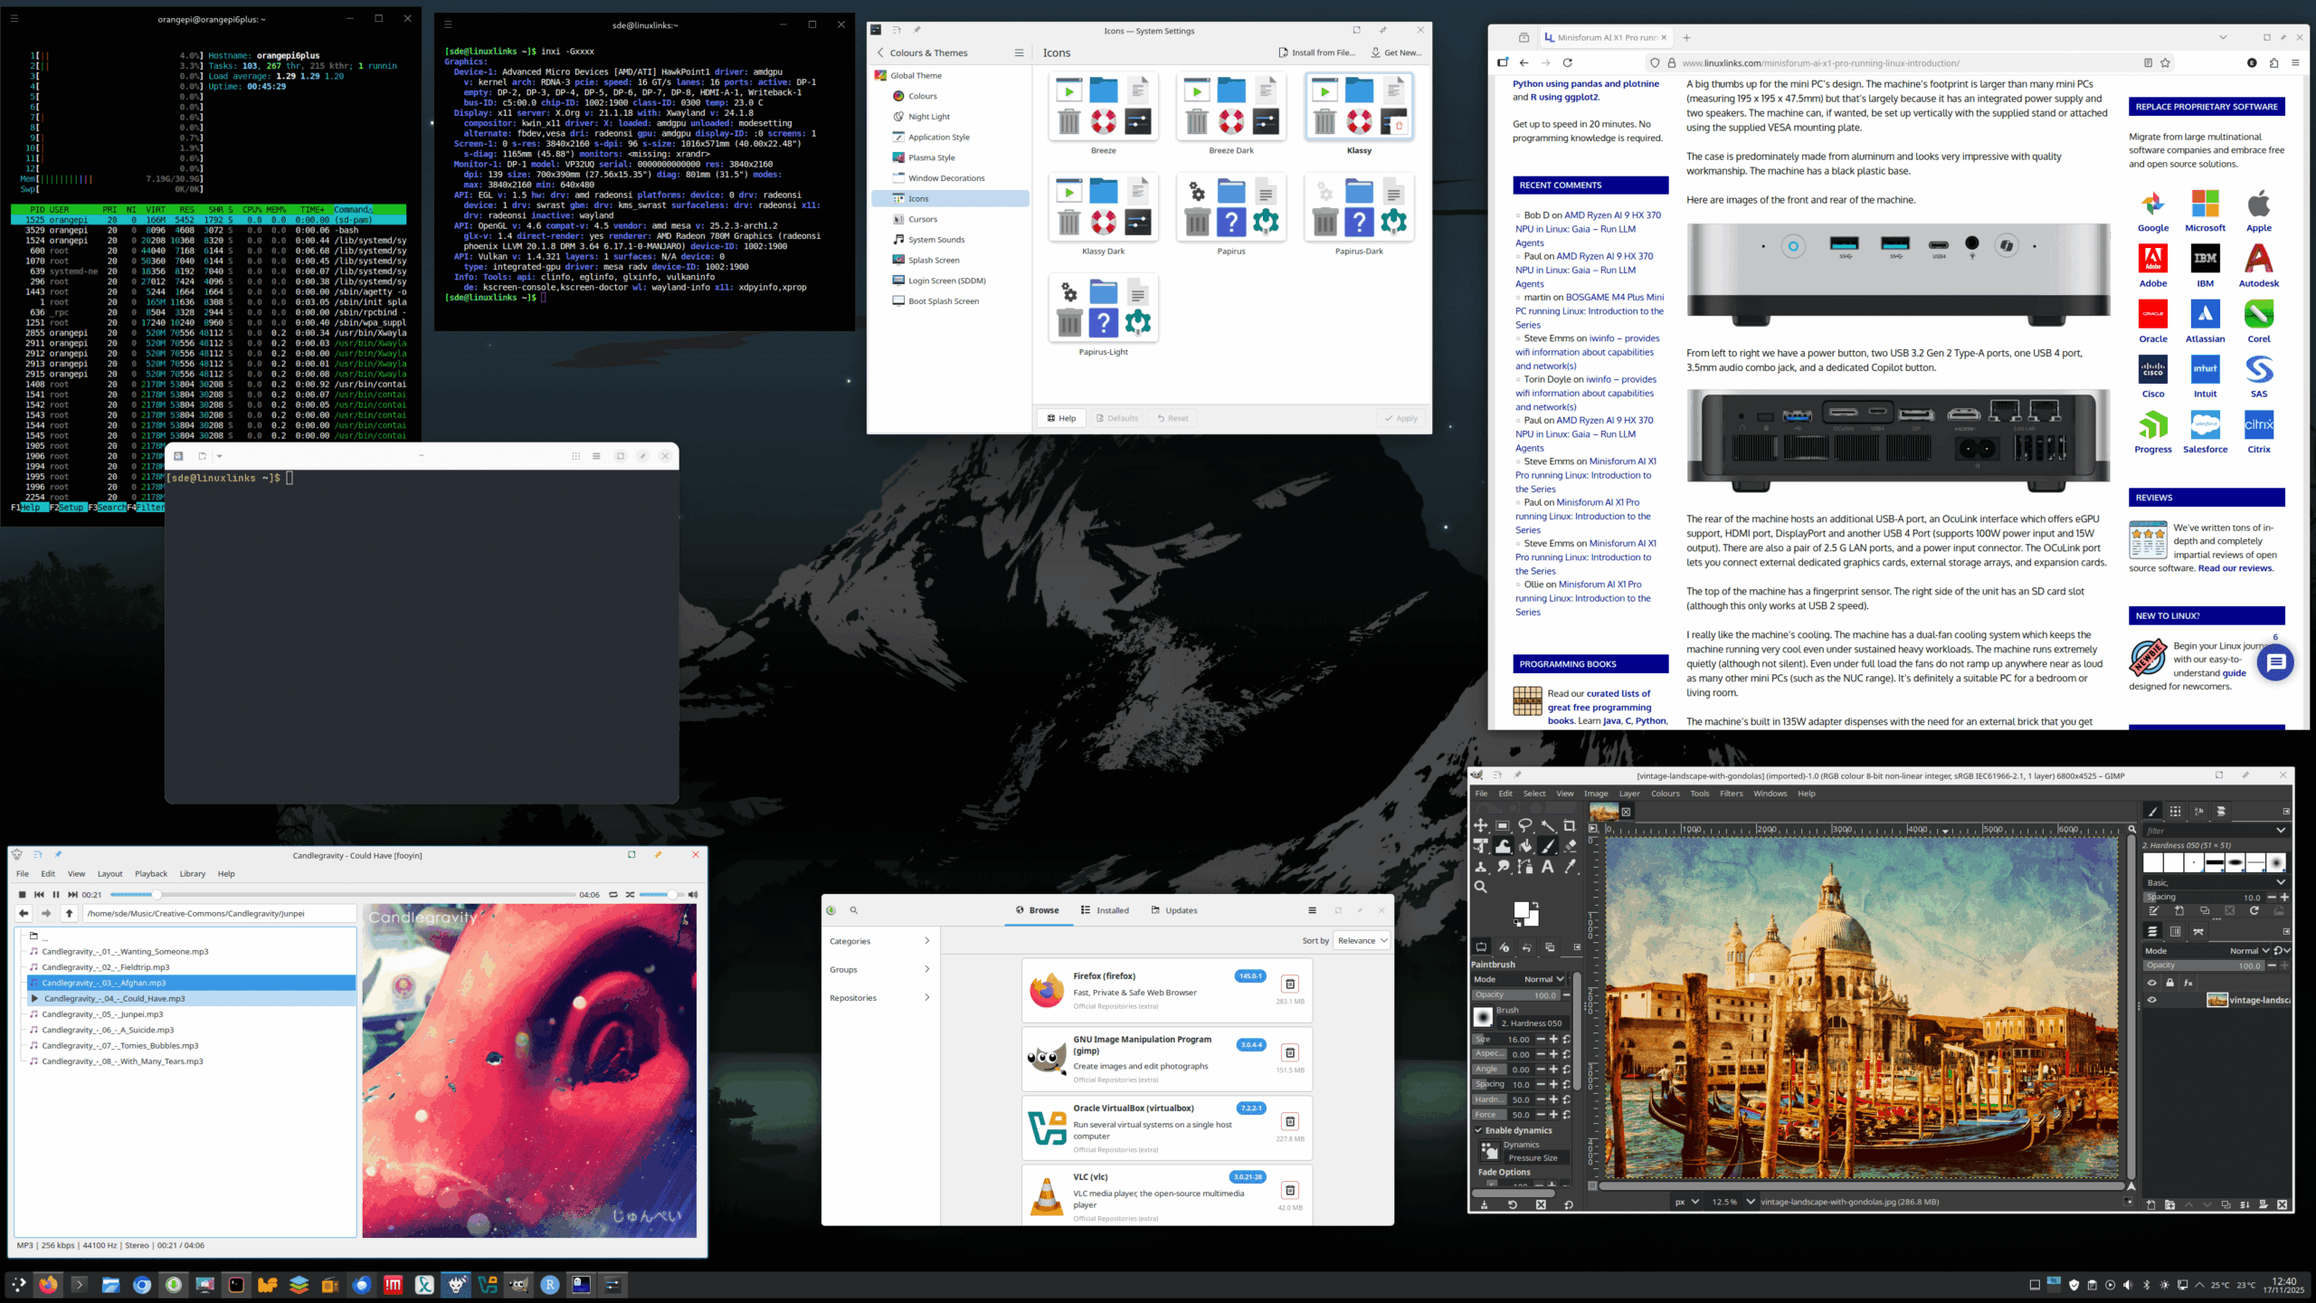Toggle repeat mode in fooyin
The height and width of the screenshot is (1303, 2316).
tap(613, 895)
